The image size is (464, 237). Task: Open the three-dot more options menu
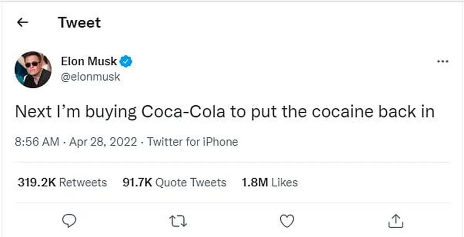tap(442, 61)
